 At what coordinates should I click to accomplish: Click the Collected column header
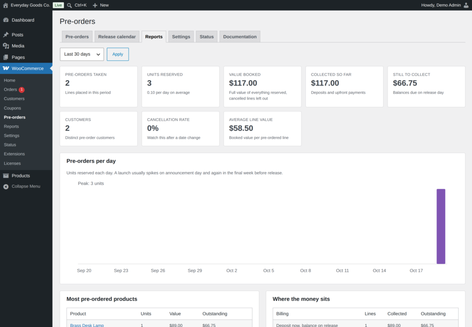point(397,314)
